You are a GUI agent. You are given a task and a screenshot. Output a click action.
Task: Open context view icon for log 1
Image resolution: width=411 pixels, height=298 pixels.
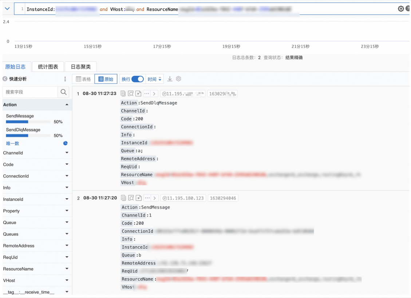pos(131,93)
